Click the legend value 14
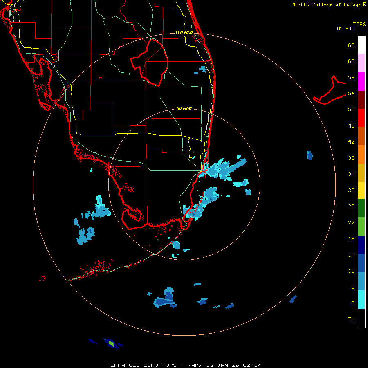The image size is (368, 368). point(351,255)
